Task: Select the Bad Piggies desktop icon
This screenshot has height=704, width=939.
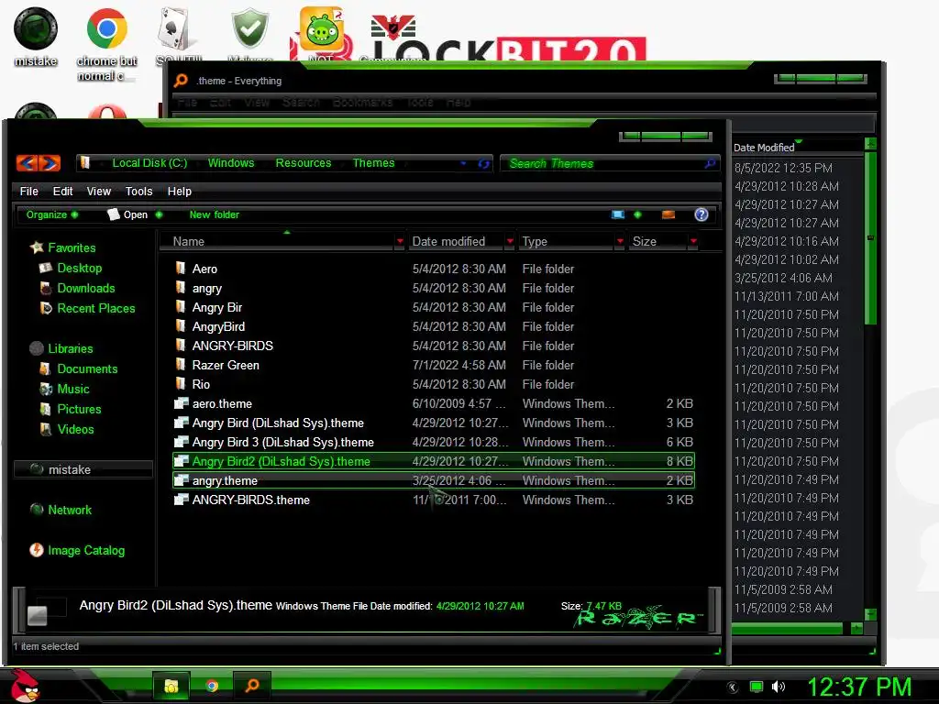Action: [322, 33]
